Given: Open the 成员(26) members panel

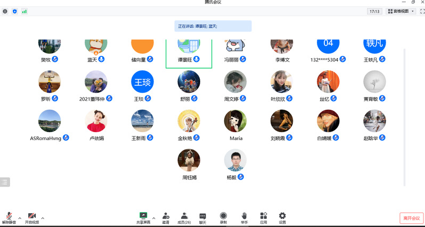Looking at the screenshot, I should coord(184,217).
